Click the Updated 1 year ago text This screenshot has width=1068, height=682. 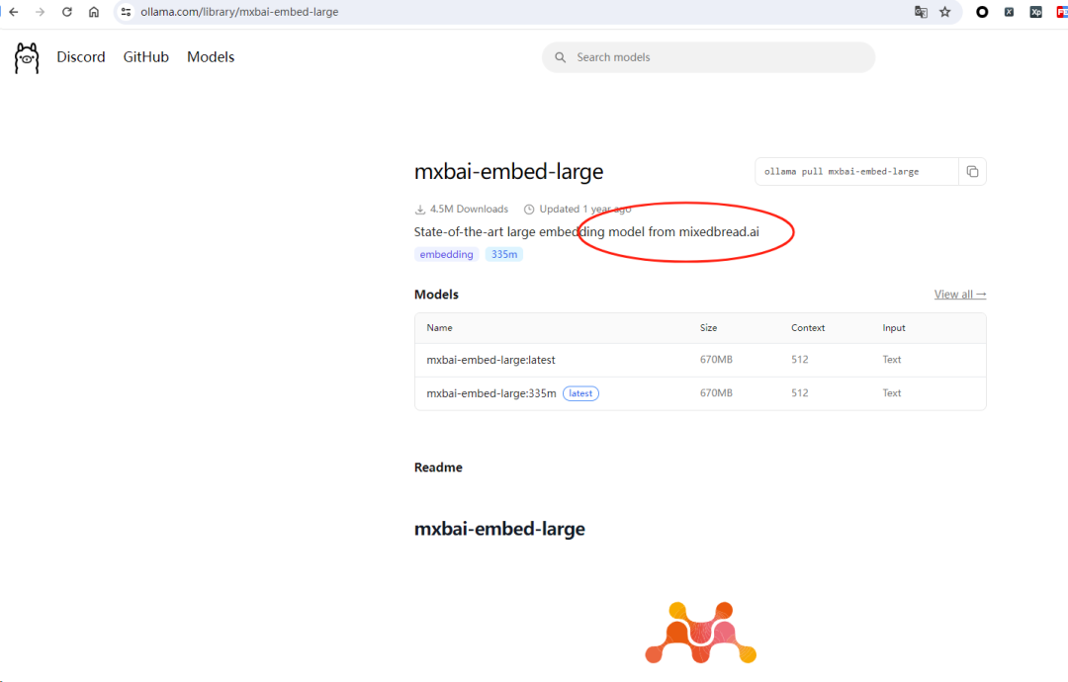point(585,209)
